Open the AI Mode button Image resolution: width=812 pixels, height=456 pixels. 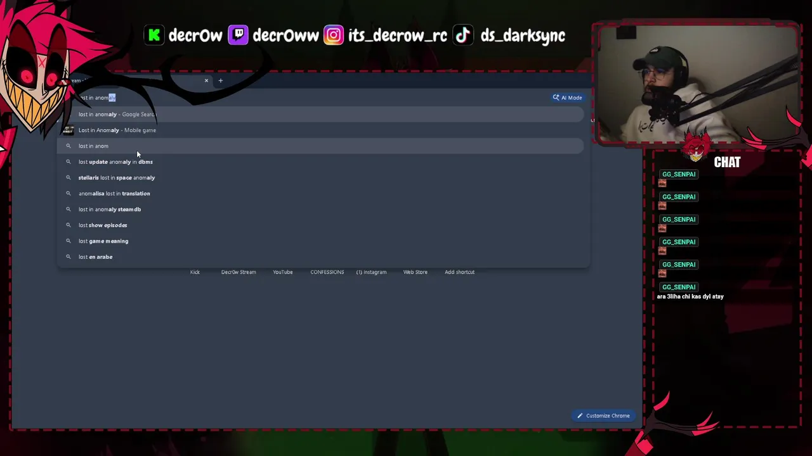566,98
